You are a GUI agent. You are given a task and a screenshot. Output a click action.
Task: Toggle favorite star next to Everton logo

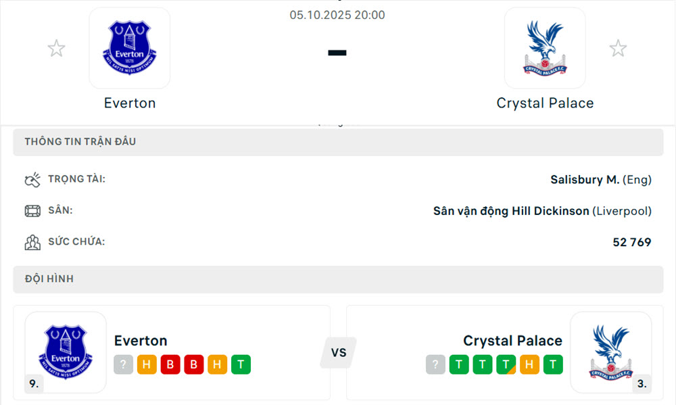(x=56, y=49)
